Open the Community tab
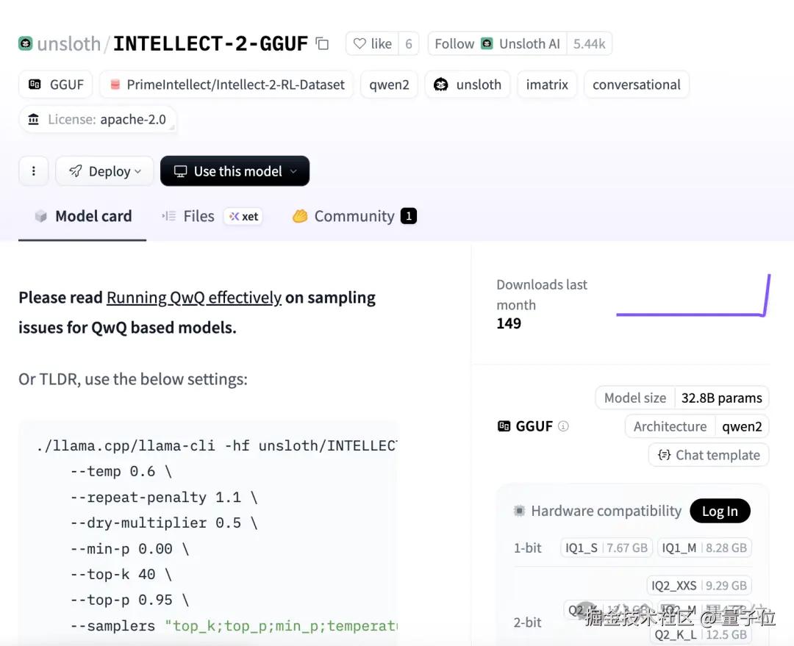 [354, 216]
